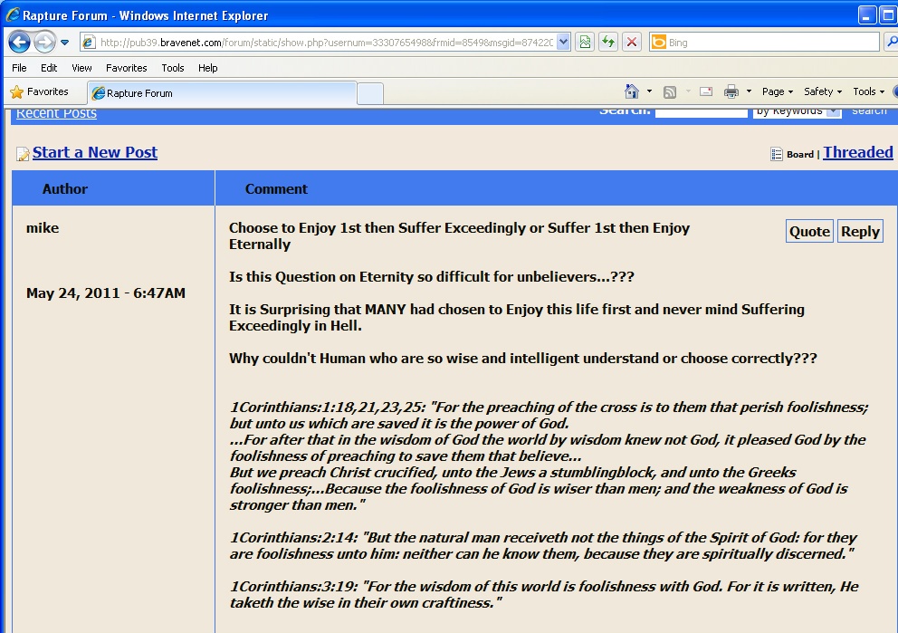Click the author name 'mike'
Viewport: 898px width, 633px height.
point(43,228)
